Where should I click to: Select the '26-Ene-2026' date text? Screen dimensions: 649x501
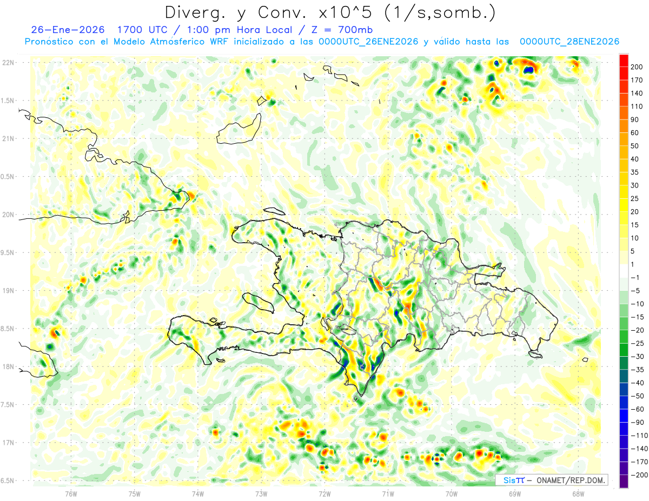pyautogui.click(x=68, y=30)
